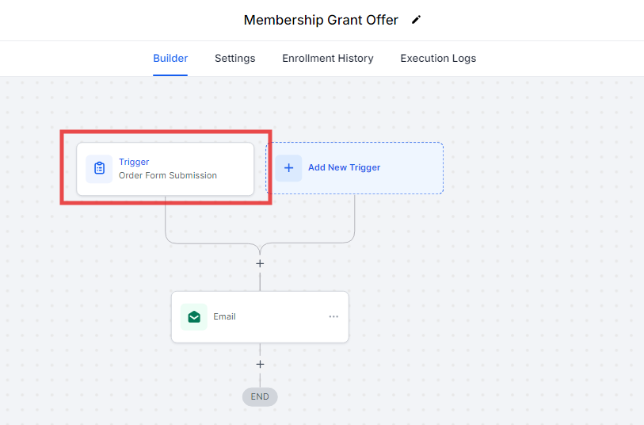The height and width of the screenshot is (425, 644).
Task: Switch to the Builder tab
Action: click(x=170, y=59)
